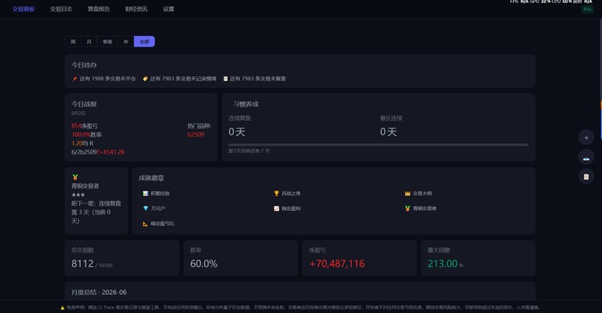The height and width of the screenshot is (313, 602).
Task: Click the 连续复盘 0天 value
Action: pos(236,132)
